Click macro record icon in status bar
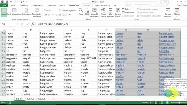Image resolution: width=187 pixels, height=105 pixels. coord(10,103)
